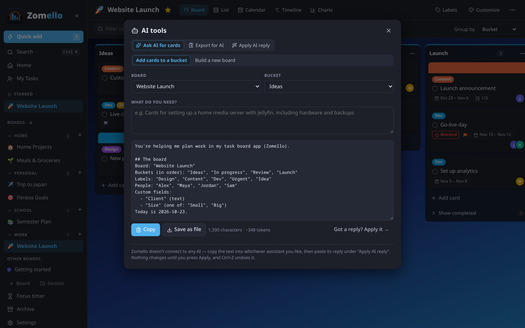This screenshot has width=525, height=328.
Task: Save the prompt as file
Action: (184, 230)
